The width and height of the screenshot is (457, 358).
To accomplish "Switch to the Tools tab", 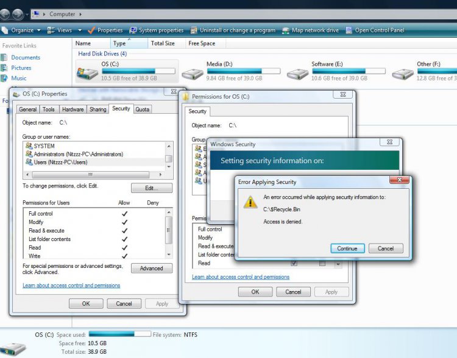I will [x=48, y=109].
